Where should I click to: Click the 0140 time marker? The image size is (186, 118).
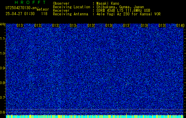180,25
